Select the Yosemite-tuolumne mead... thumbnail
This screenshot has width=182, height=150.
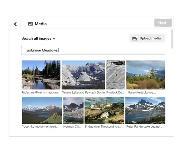pos(42,110)
